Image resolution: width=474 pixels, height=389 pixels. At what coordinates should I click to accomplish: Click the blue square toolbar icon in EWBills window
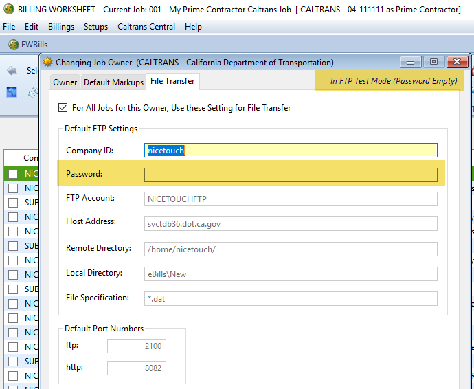click(12, 92)
